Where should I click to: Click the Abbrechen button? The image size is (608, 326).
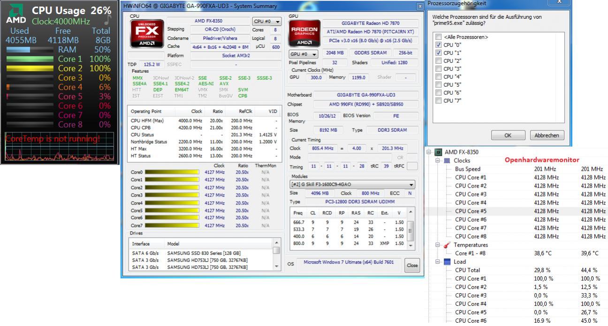[547, 135]
